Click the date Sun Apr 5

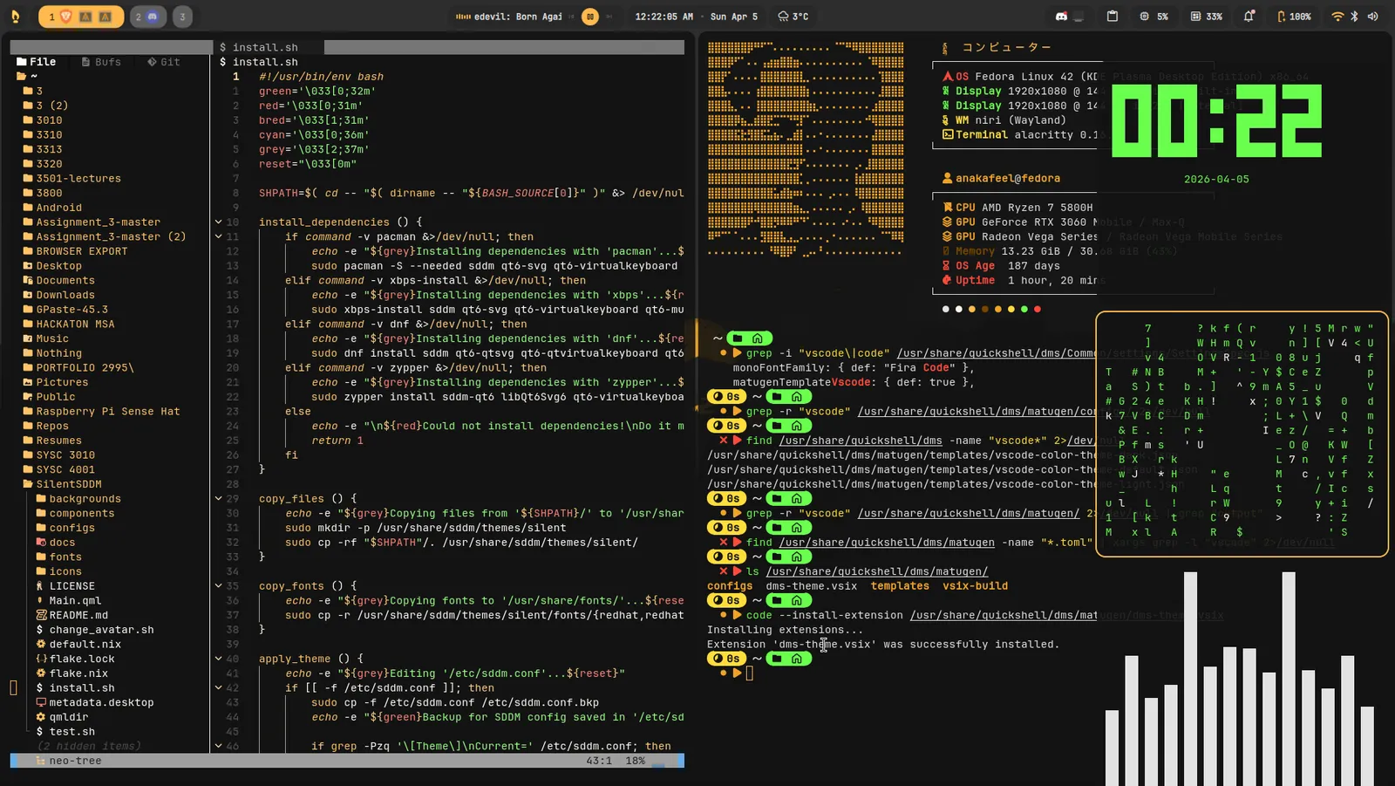[x=733, y=17]
